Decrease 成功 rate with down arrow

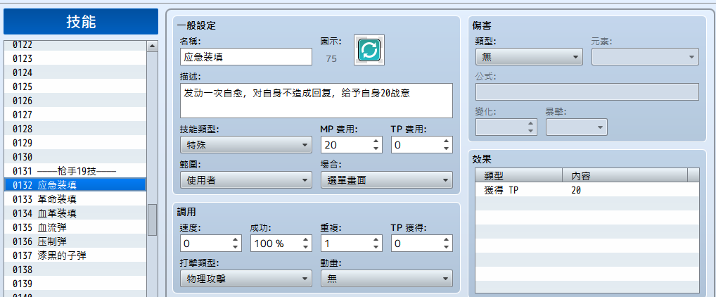pyautogui.click(x=305, y=248)
